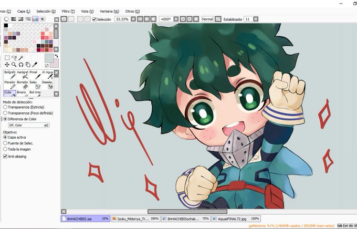Show the RGB slider panel
The width and height of the screenshot is (357, 229).
[x=14, y=19]
